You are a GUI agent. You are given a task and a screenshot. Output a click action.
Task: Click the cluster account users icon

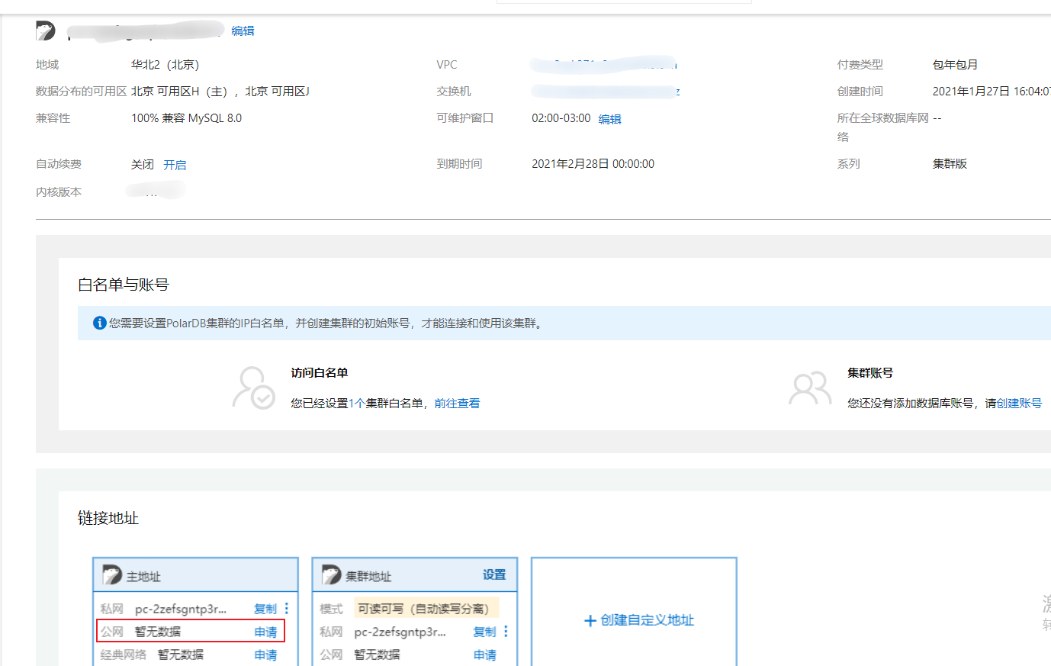click(x=809, y=388)
